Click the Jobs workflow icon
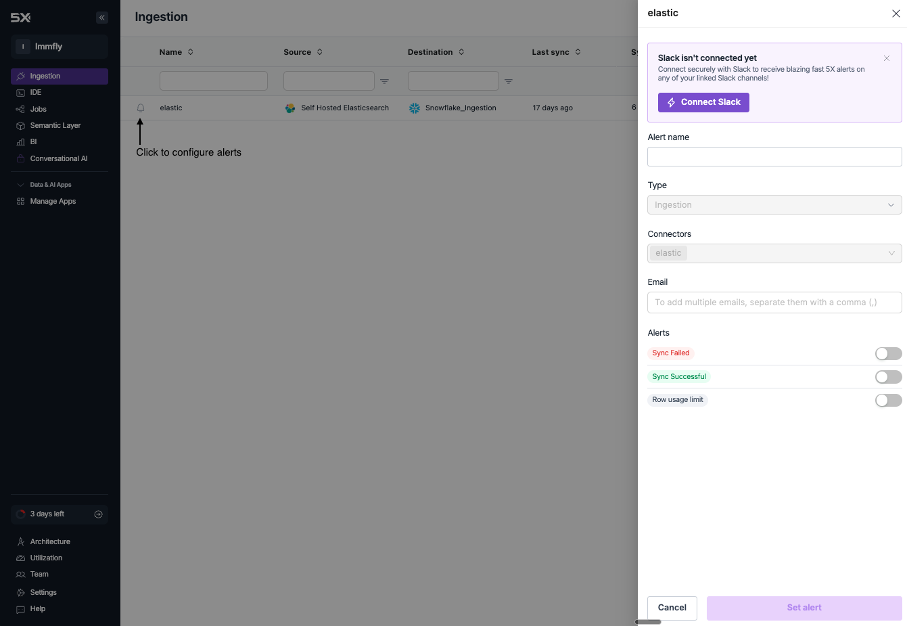The height and width of the screenshot is (626, 907). [20, 109]
